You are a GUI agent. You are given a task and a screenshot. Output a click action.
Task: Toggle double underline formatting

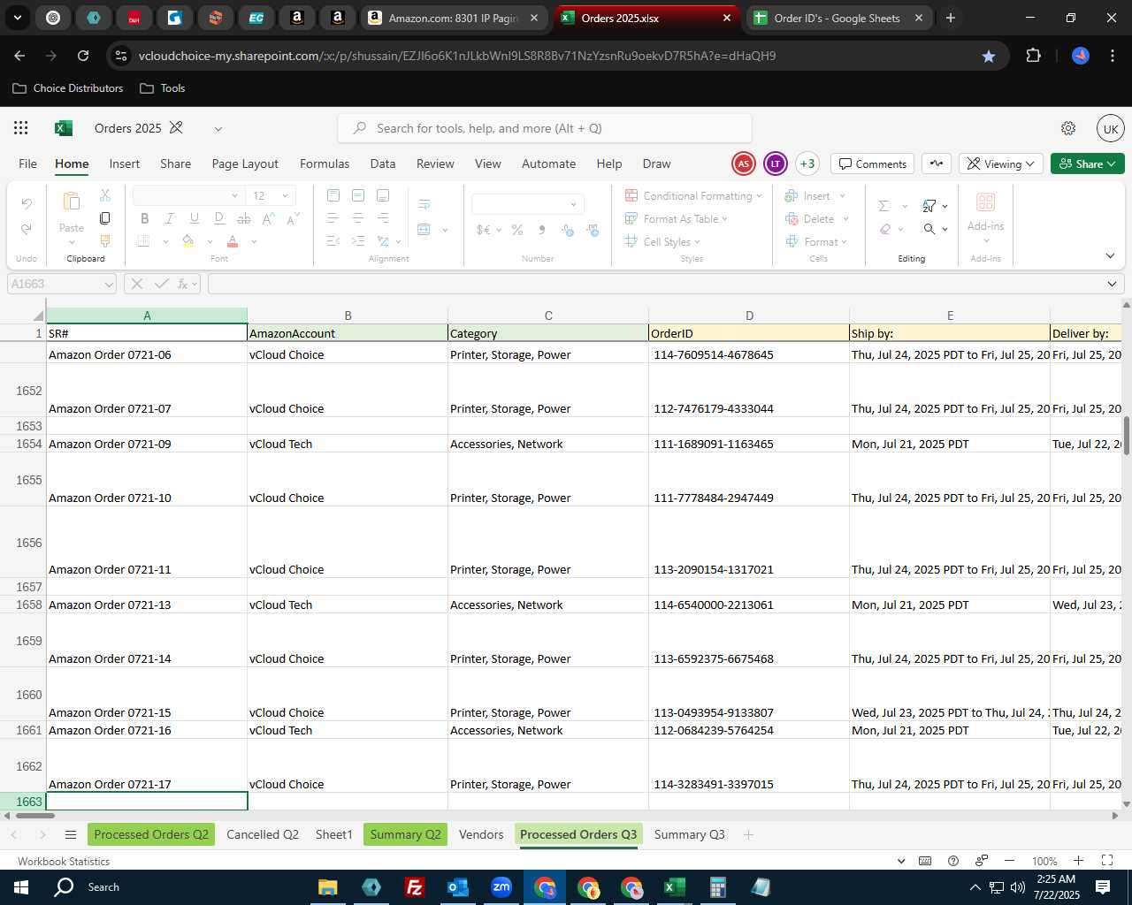(x=219, y=218)
